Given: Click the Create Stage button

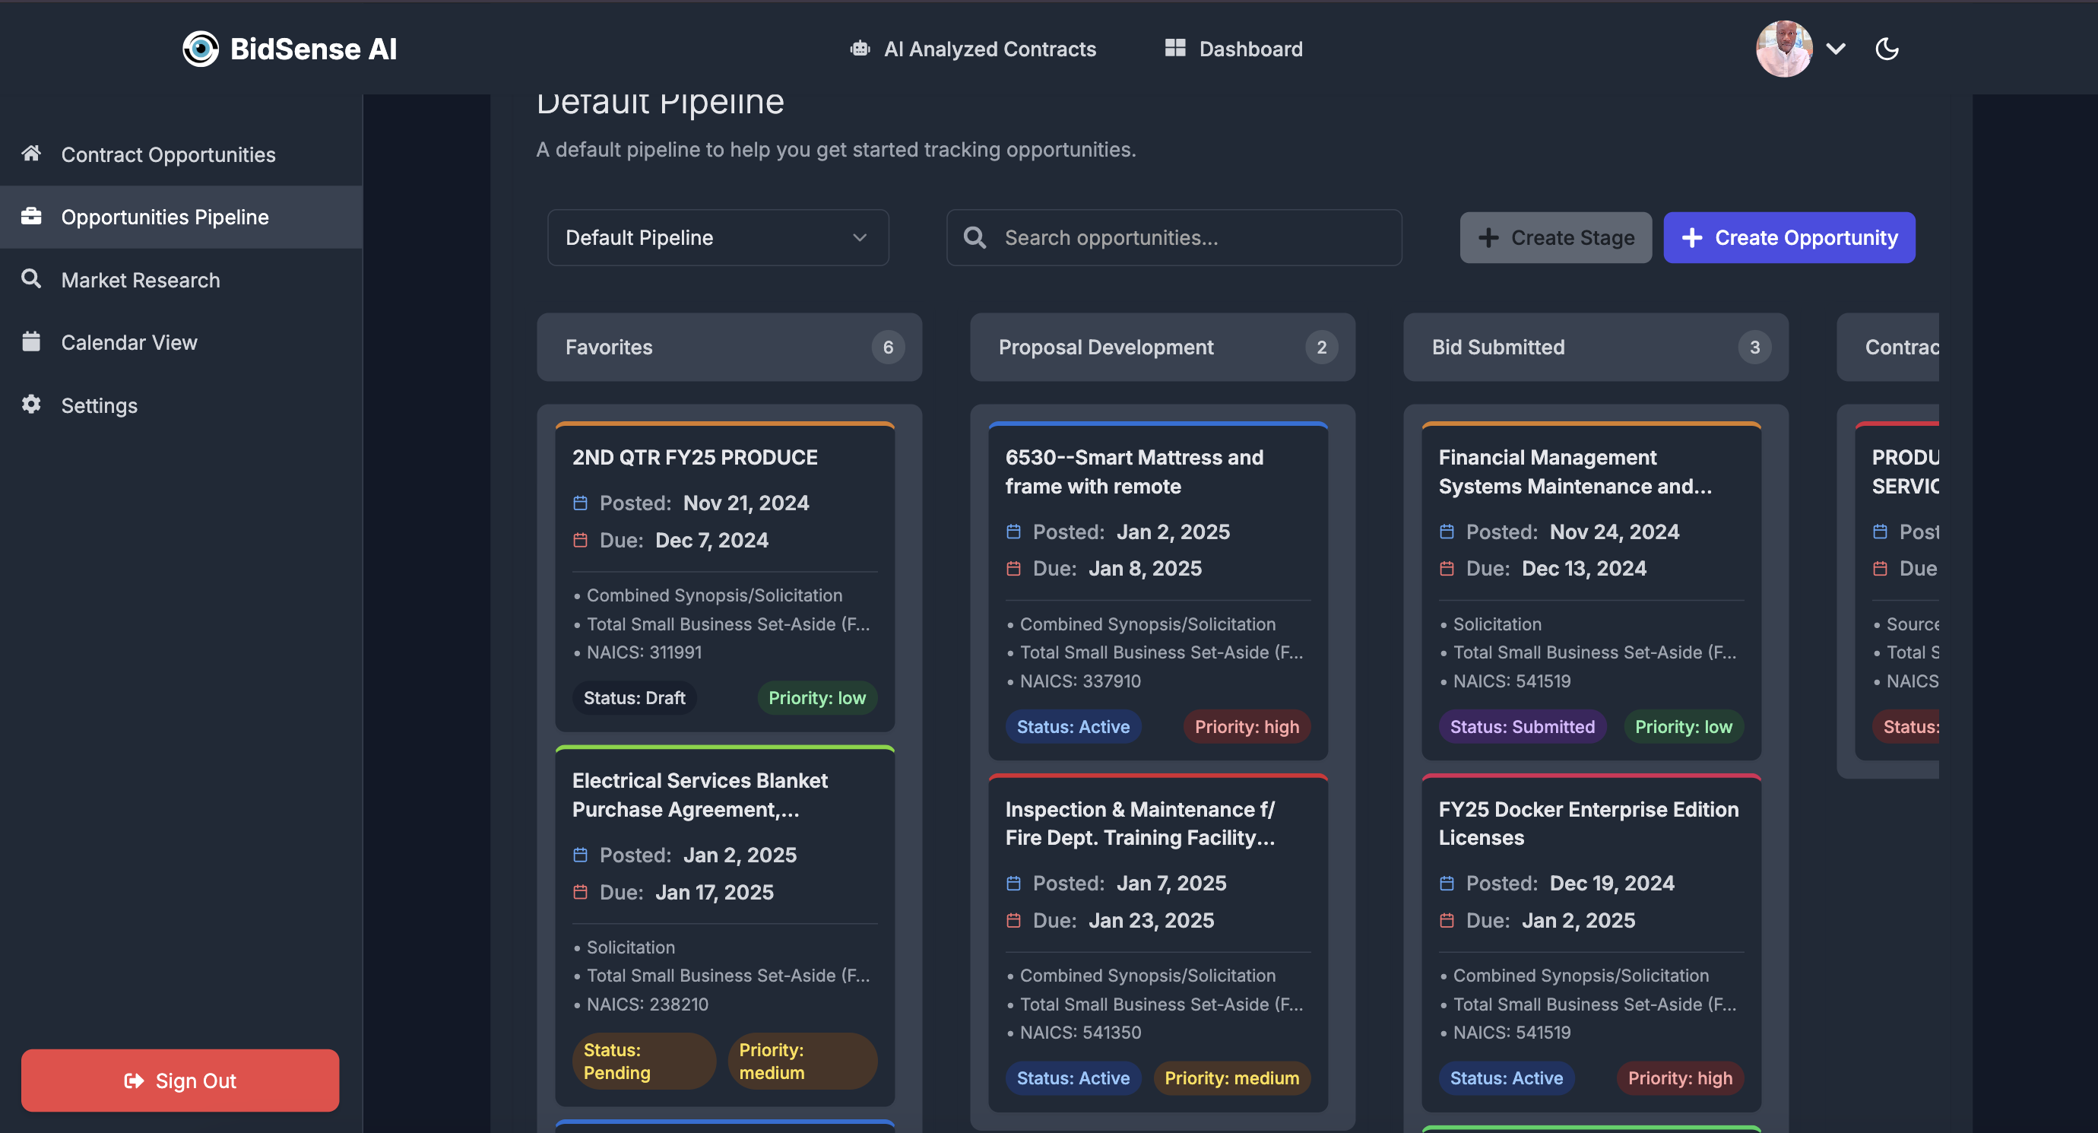Looking at the screenshot, I should point(1554,238).
